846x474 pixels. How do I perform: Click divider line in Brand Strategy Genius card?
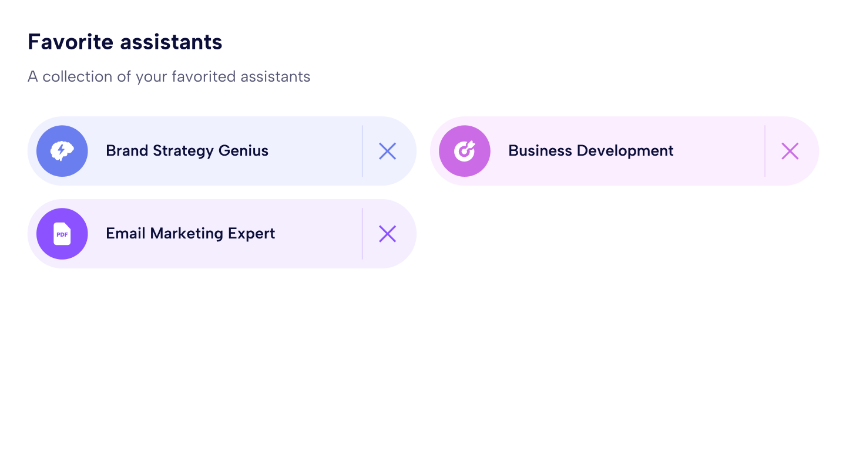[362, 151]
